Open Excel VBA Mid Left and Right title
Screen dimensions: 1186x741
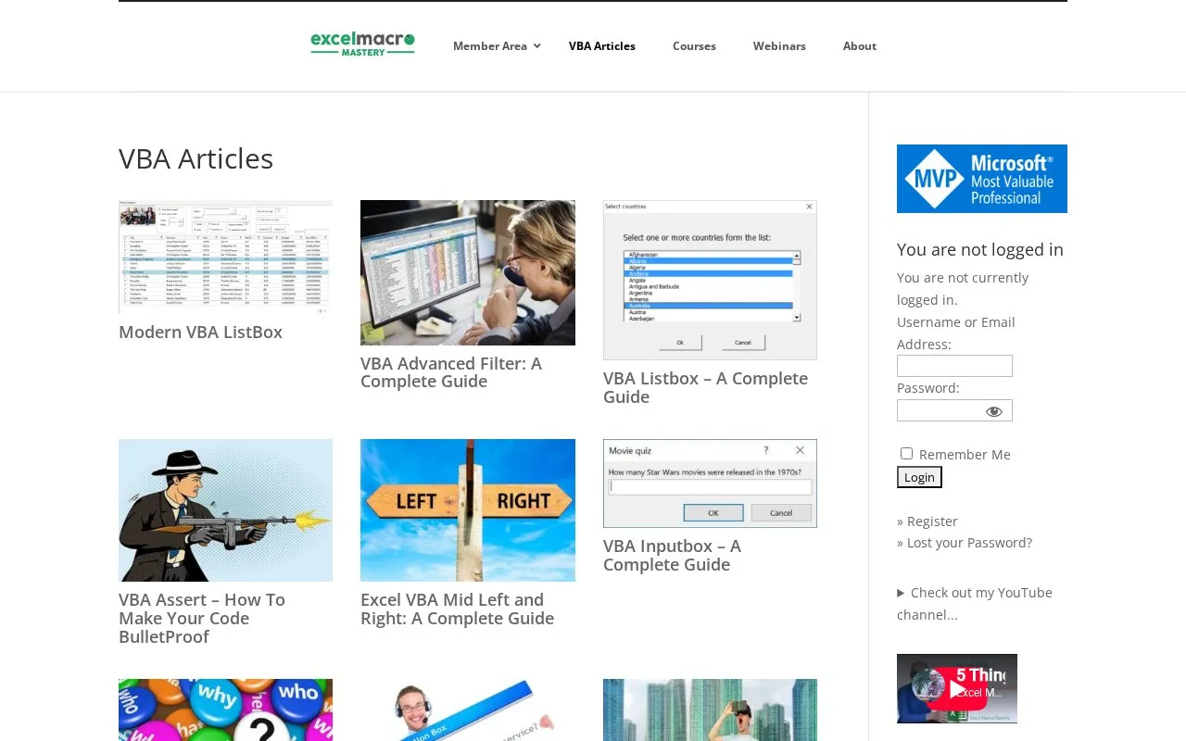(x=457, y=609)
